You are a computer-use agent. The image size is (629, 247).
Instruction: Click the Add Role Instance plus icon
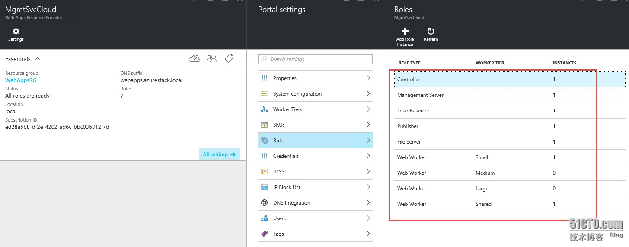(x=405, y=31)
